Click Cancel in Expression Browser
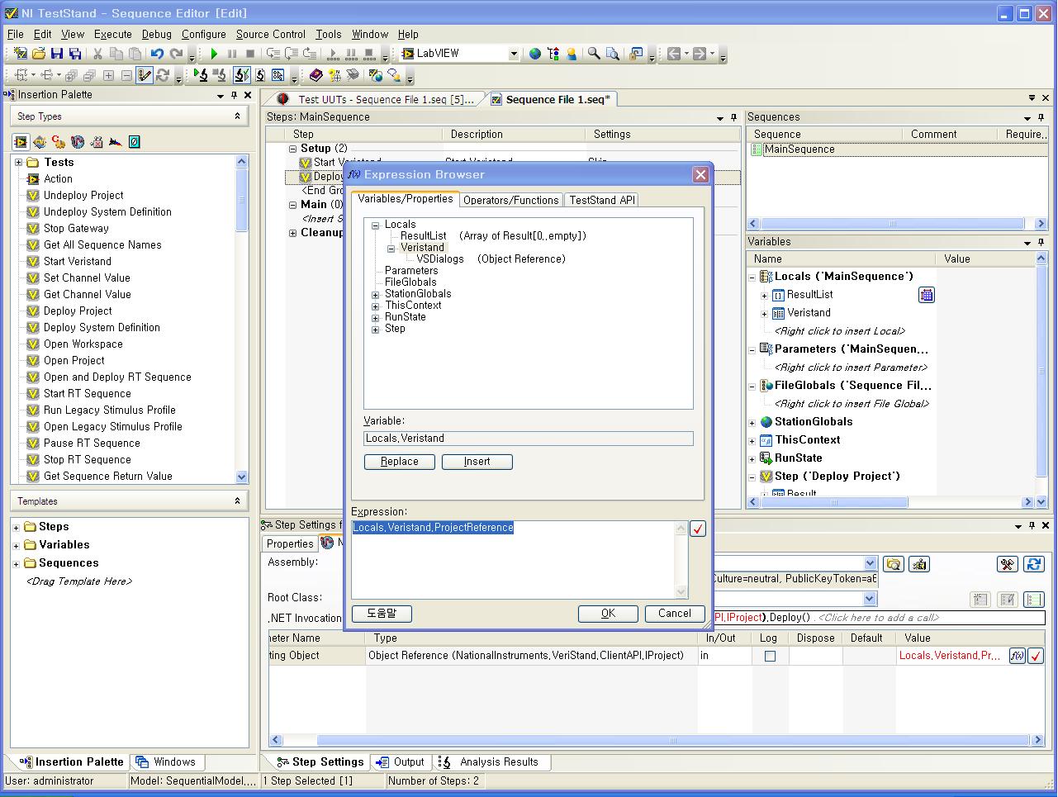 (x=675, y=614)
